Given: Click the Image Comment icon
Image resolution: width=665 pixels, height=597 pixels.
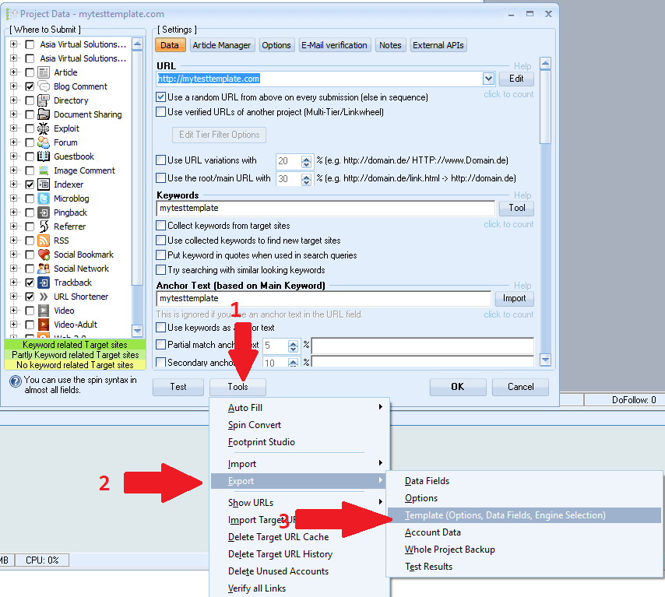Looking at the screenshot, I should (x=44, y=170).
